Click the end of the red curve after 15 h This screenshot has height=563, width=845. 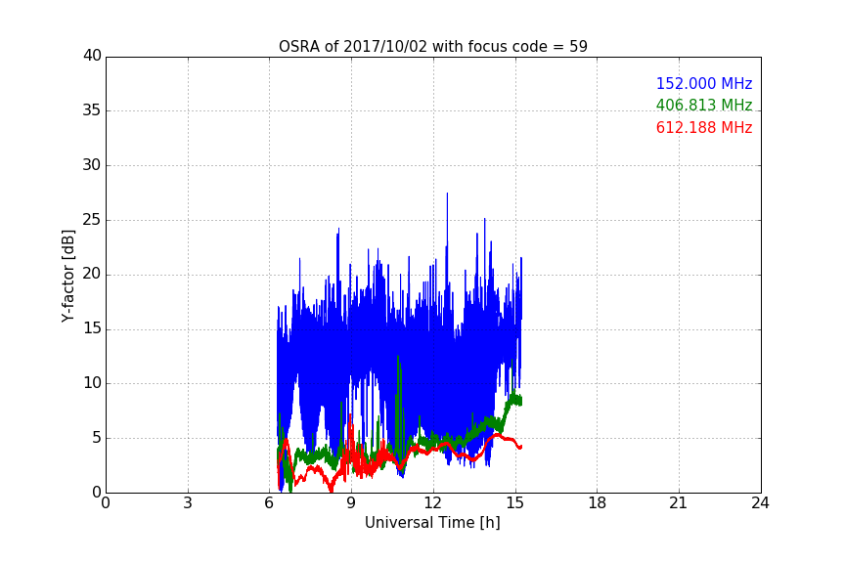(520, 447)
